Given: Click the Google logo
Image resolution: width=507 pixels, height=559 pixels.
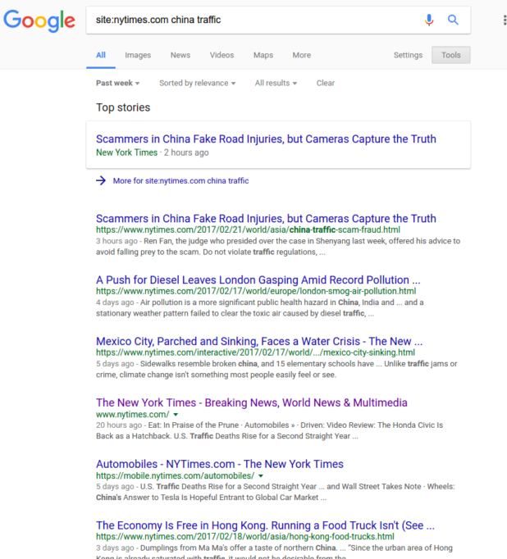Looking at the screenshot, I should (x=38, y=20).
